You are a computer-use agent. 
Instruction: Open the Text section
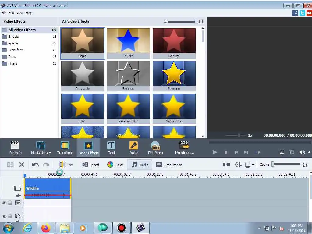click(x=112, y=148)
